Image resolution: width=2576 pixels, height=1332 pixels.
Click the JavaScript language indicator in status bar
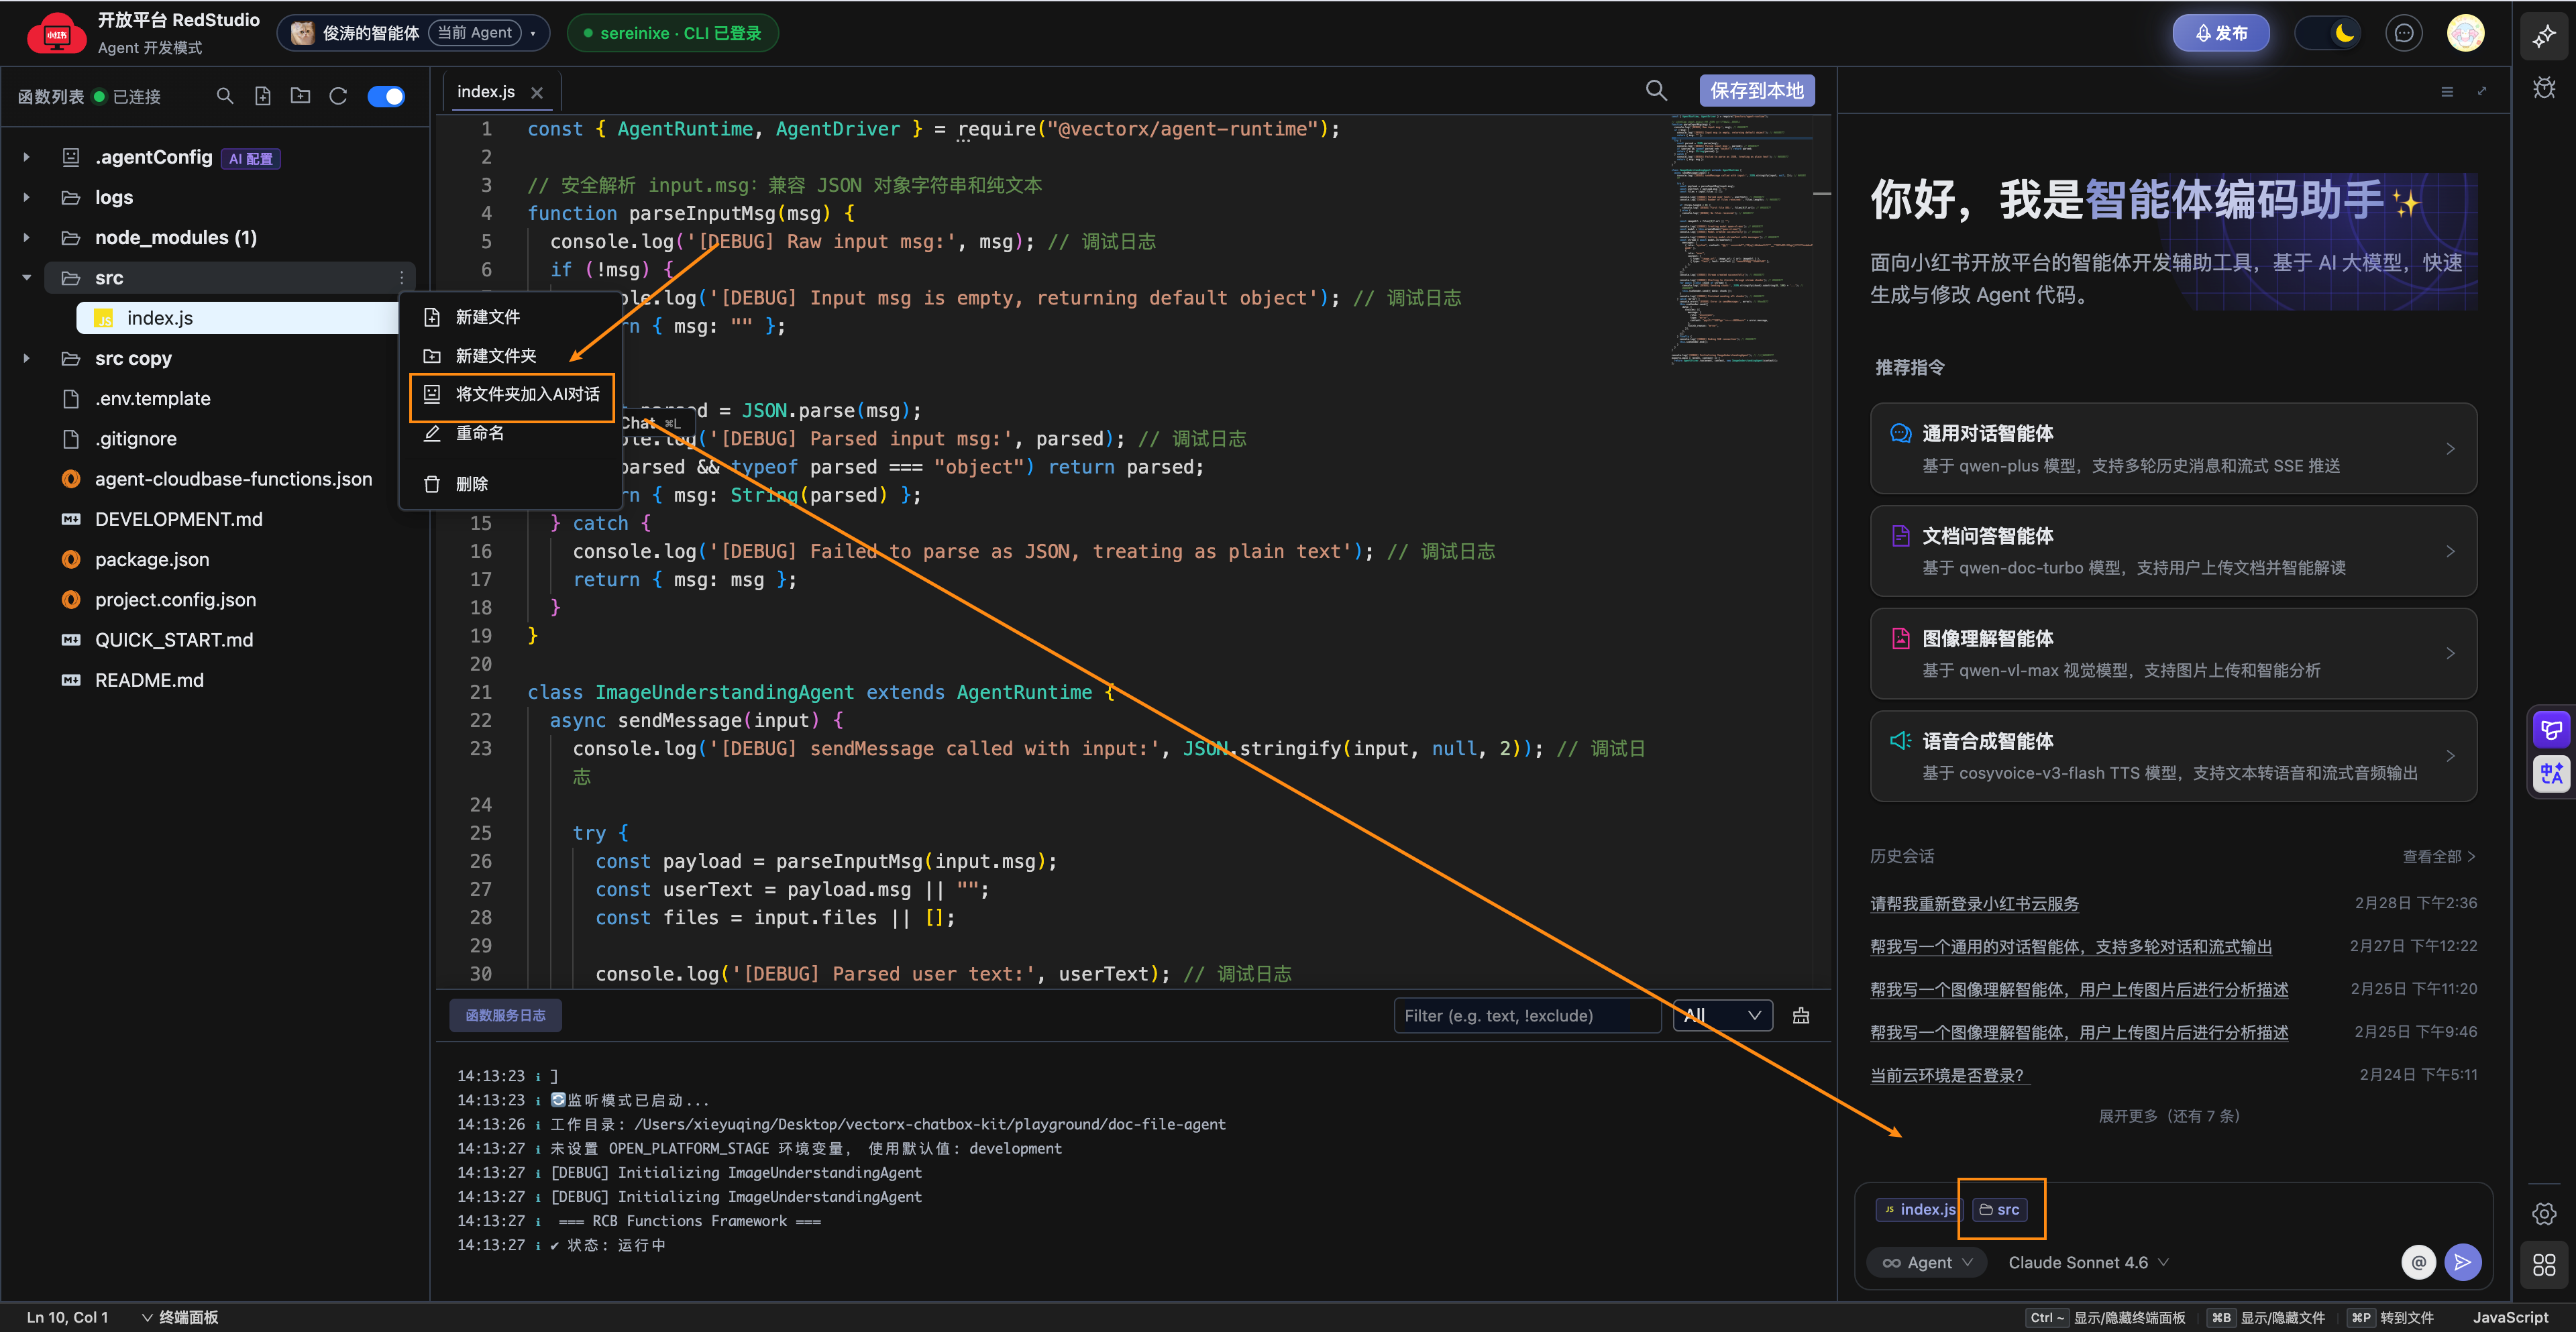[x=2510, y=1317]
